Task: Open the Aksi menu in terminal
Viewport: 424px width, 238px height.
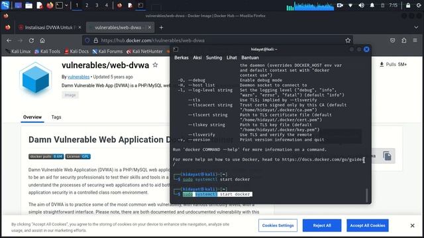Action: [x=197, y=58]
